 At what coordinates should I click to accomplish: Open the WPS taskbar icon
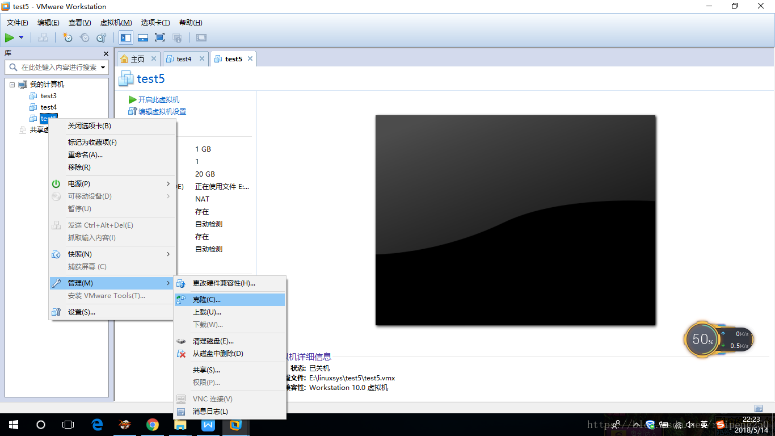point(208,425)
